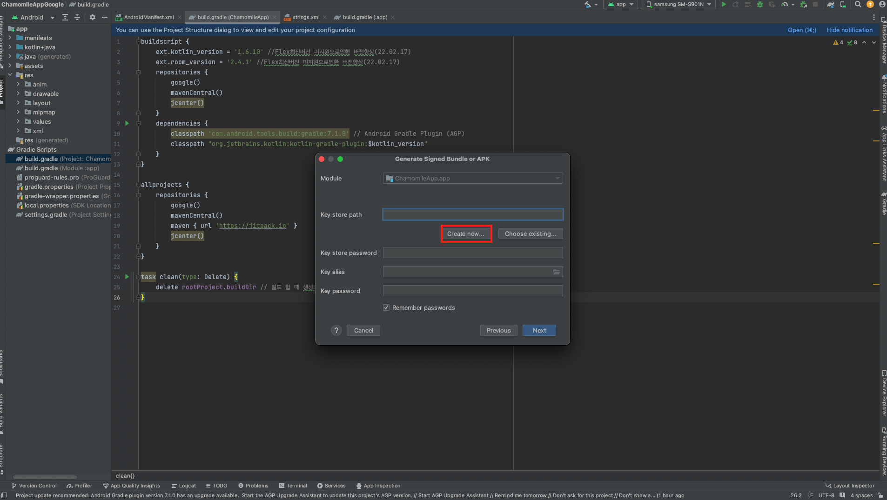Toggle Remember passwords checkbox
Screen dimensions: 887x500
[x=386, y=308]
